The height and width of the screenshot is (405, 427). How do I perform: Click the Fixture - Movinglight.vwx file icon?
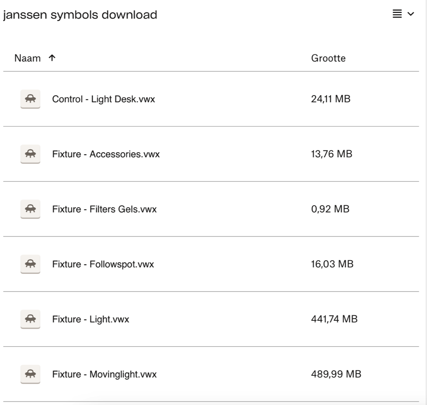[x=30, y=374]
